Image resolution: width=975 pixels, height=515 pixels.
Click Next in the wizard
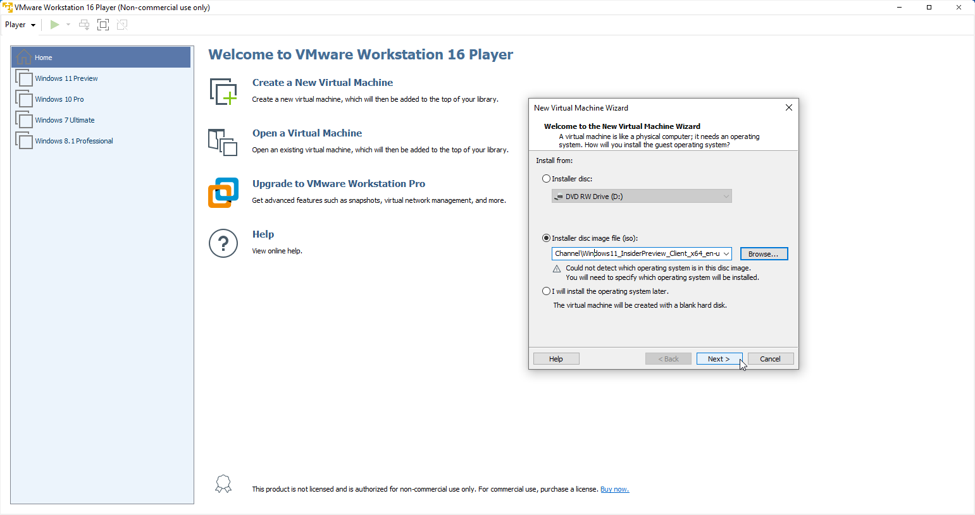719,359
